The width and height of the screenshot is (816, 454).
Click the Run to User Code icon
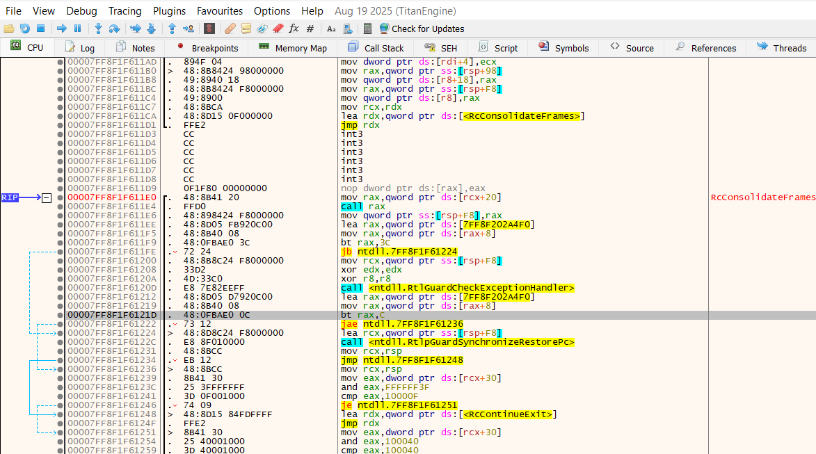tap(189, 29)
